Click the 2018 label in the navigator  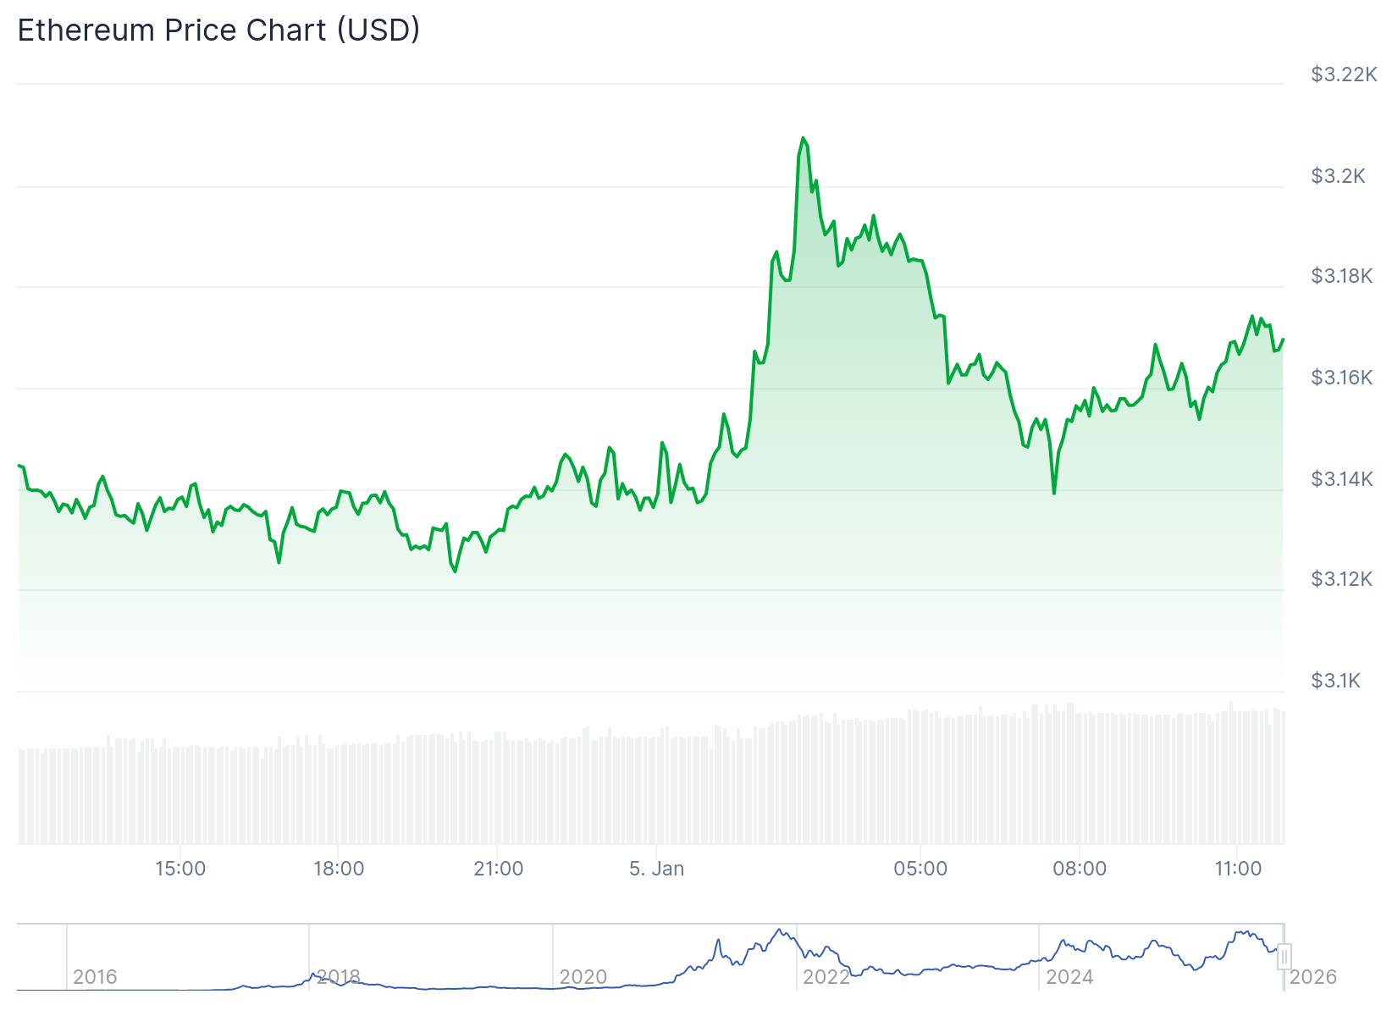[x=339, y=977]
